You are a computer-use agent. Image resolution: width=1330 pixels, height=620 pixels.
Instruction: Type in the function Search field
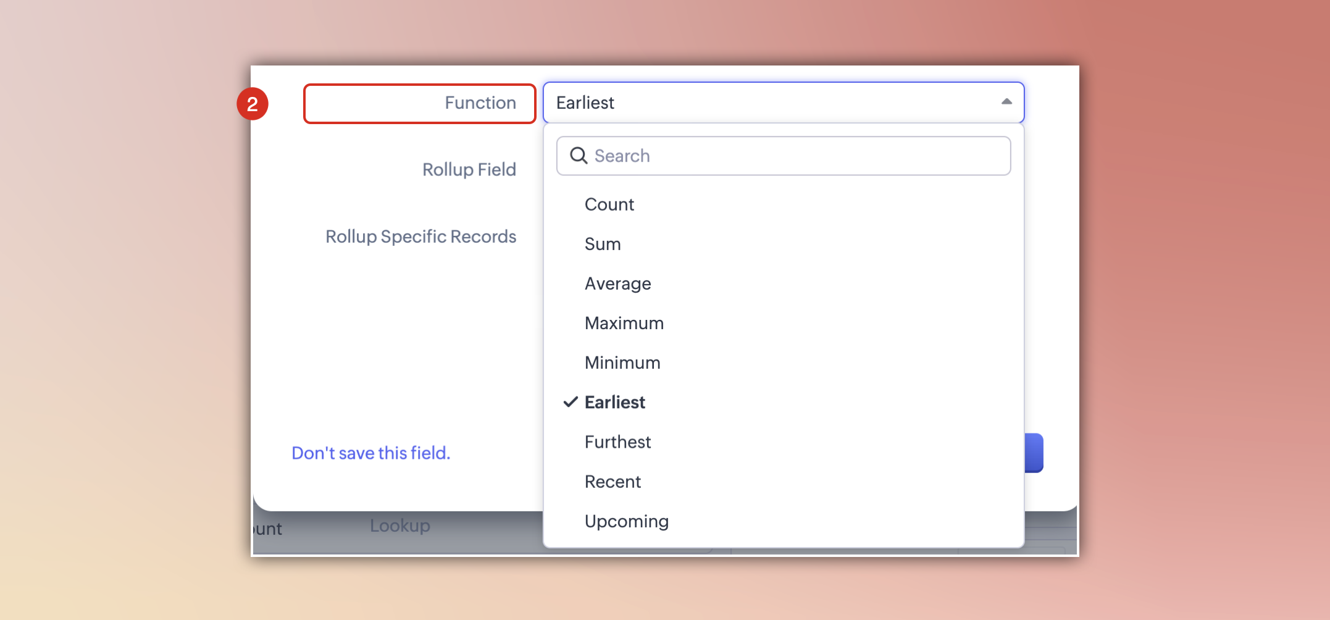pos(797,156)
